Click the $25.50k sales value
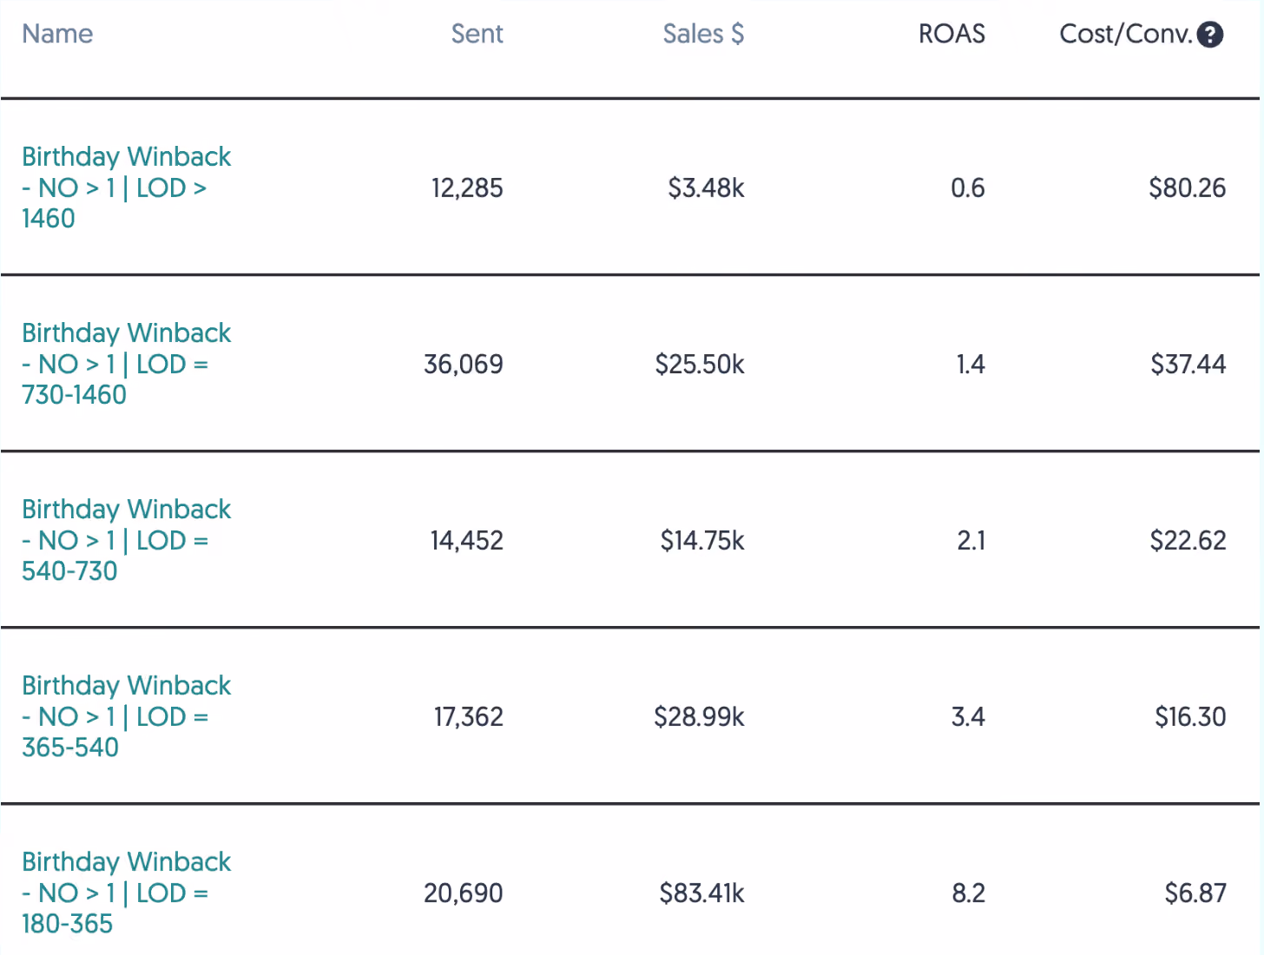This screenshot has width=1264, height=955. coord(700,365)
